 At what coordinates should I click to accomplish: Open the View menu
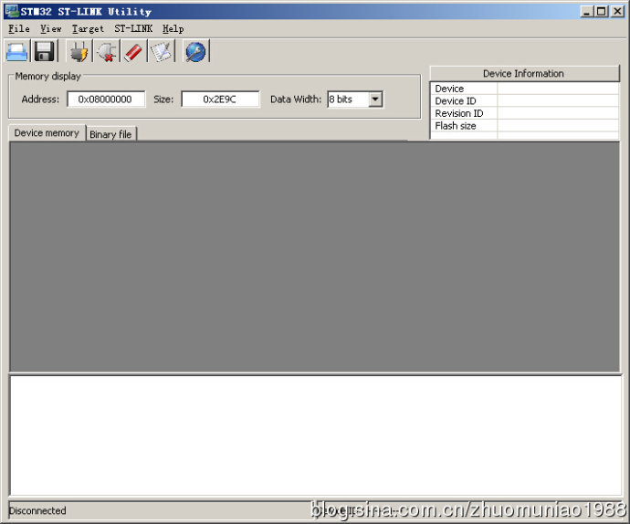(x=51, y=29)
